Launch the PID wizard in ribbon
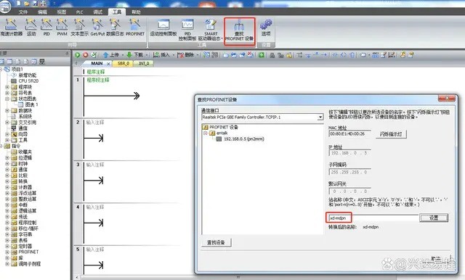Viewport: 465px width, 280px height. point(46,28)
